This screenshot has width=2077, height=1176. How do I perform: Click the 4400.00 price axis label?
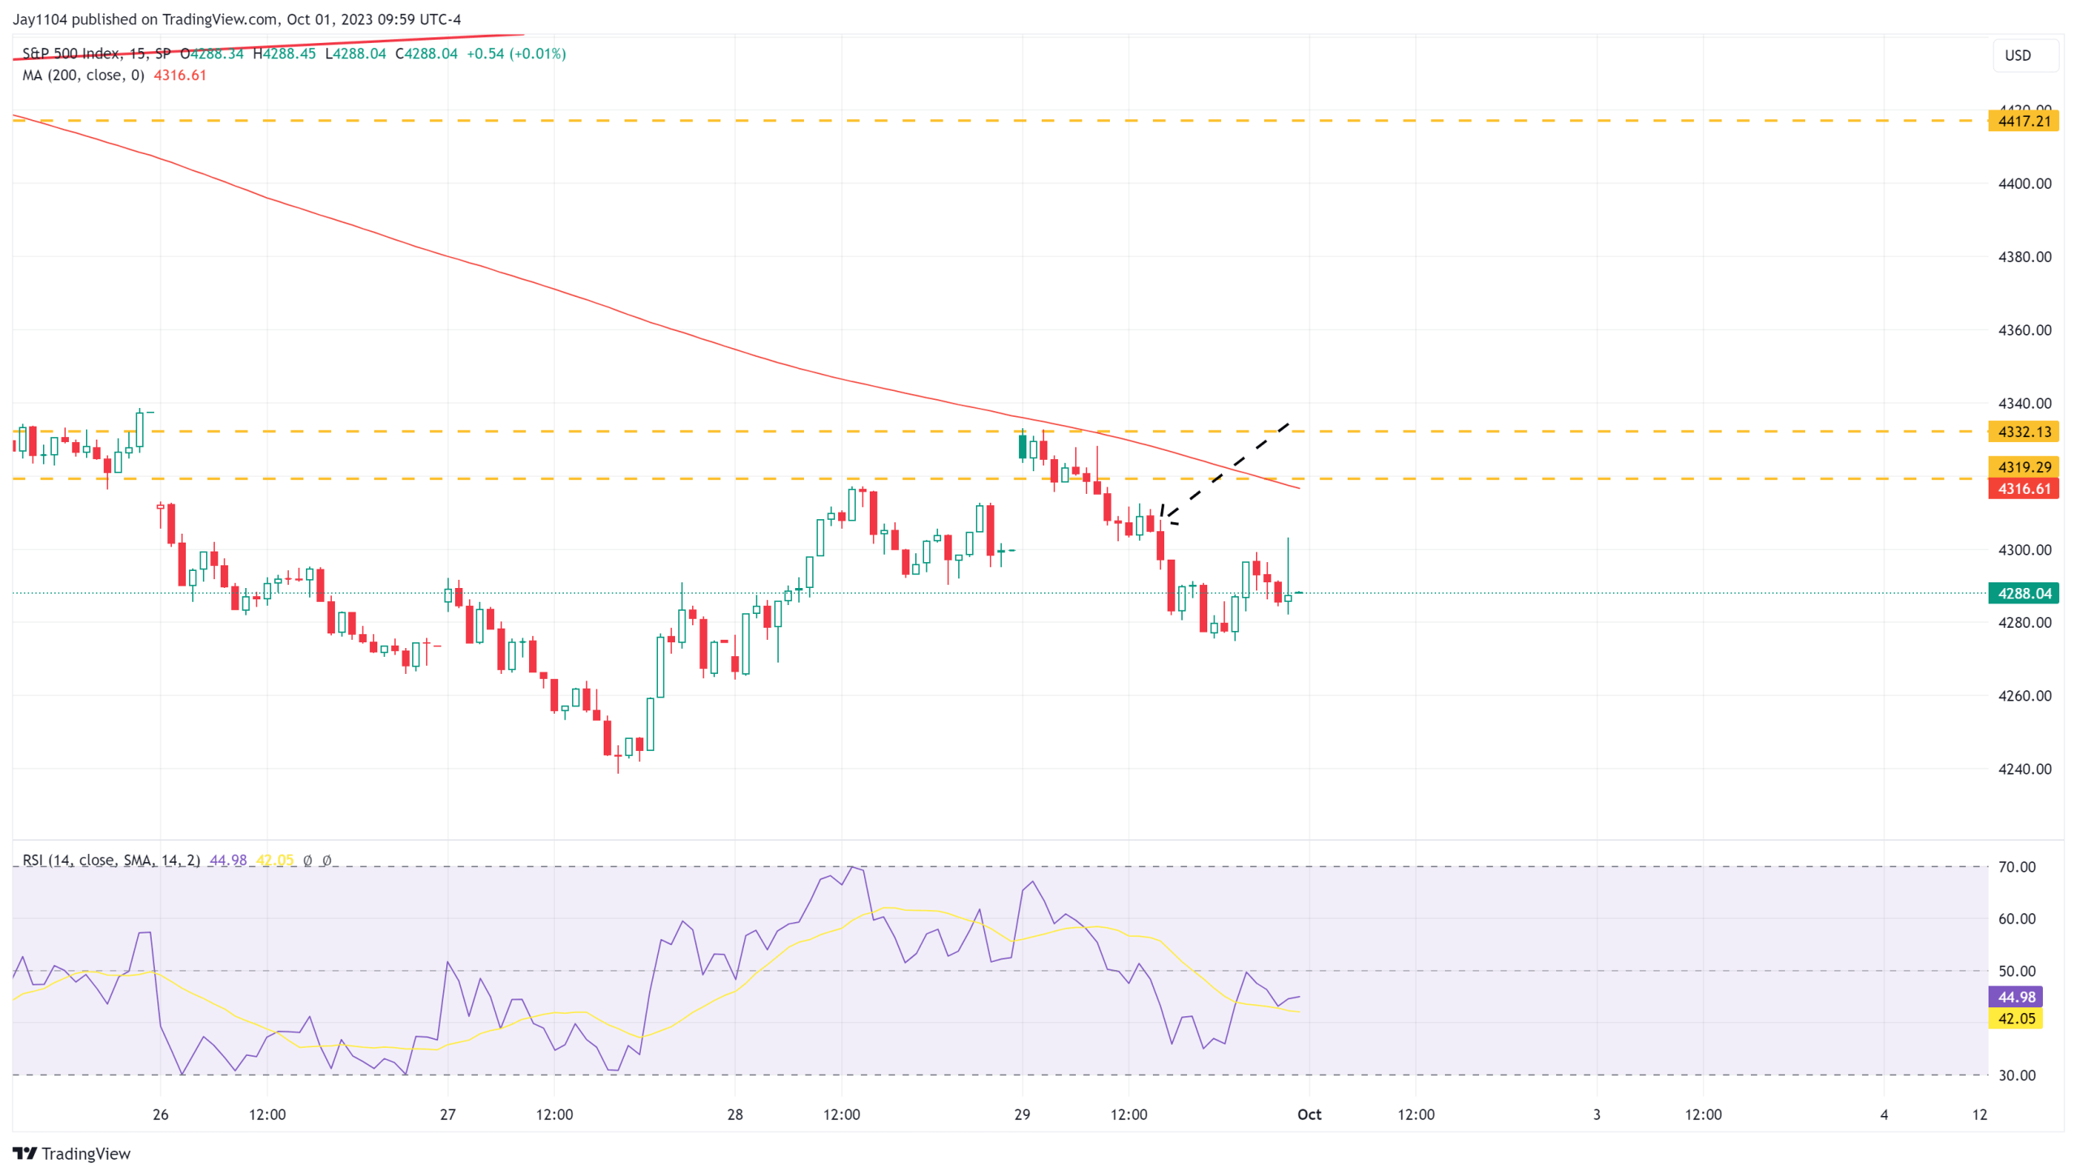tap(2024, 183)
